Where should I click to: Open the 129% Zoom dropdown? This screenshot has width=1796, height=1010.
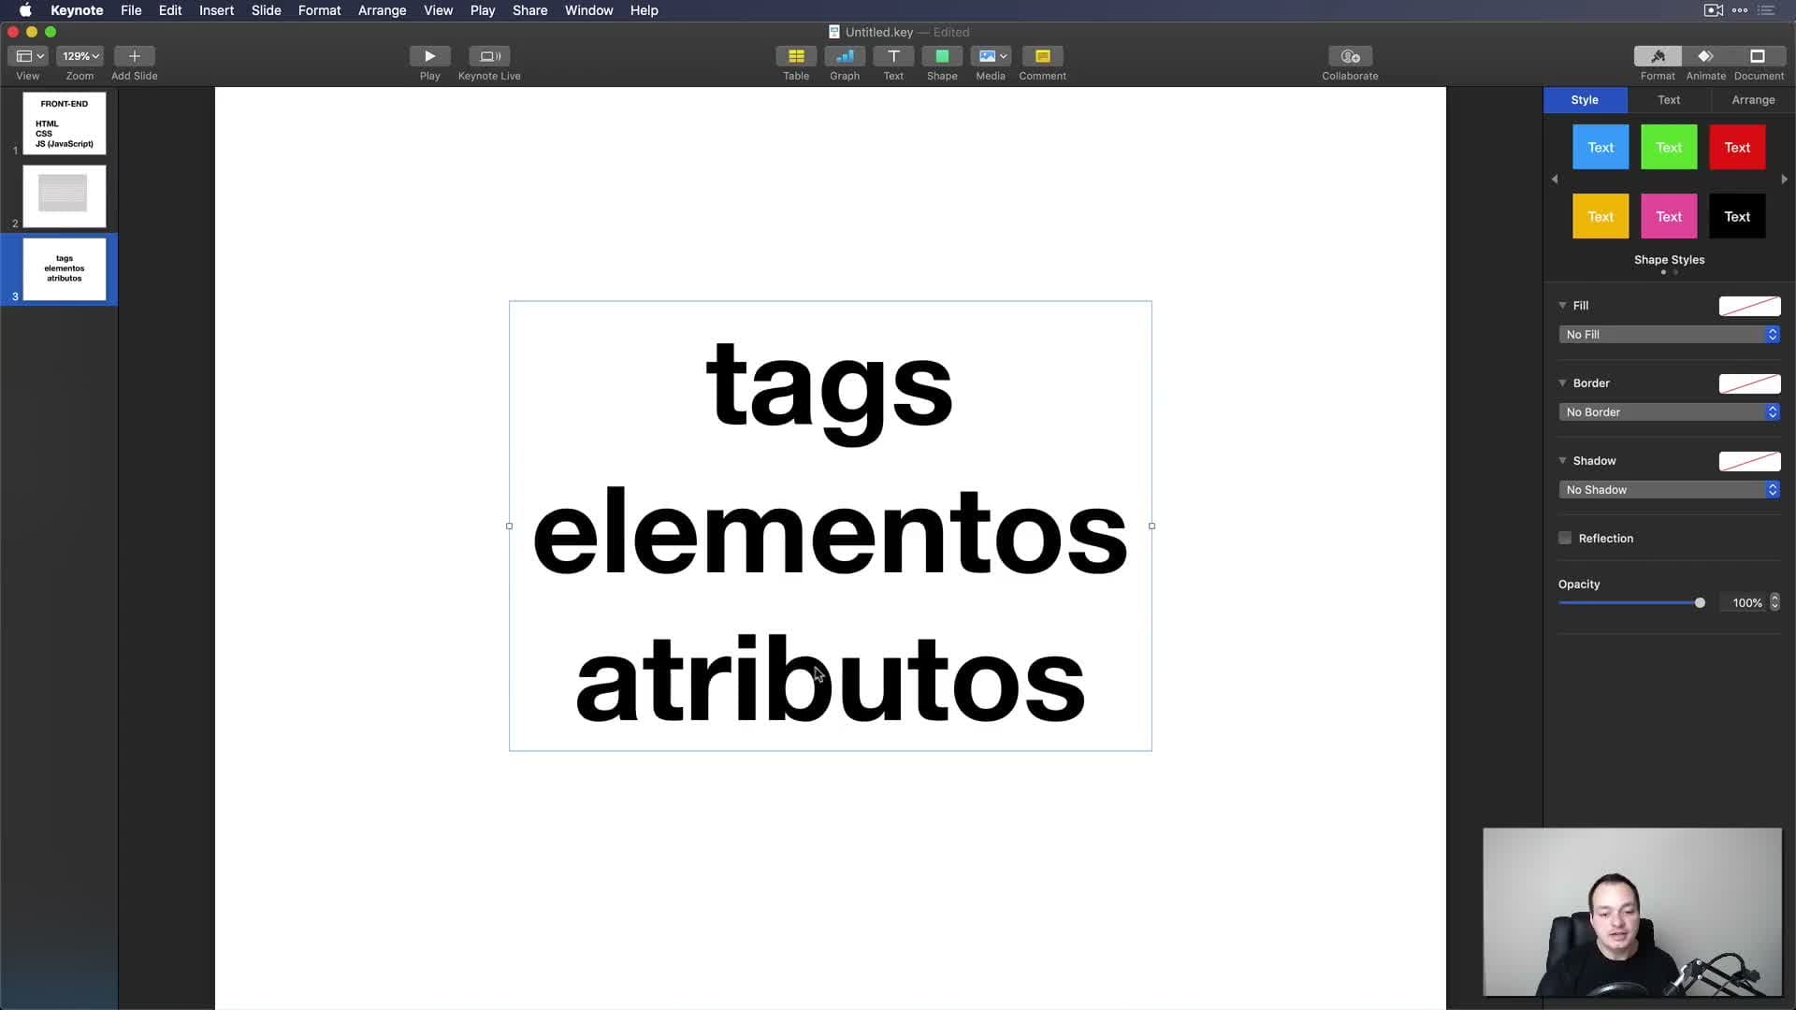pyautogui.click(x=80, y=56)
